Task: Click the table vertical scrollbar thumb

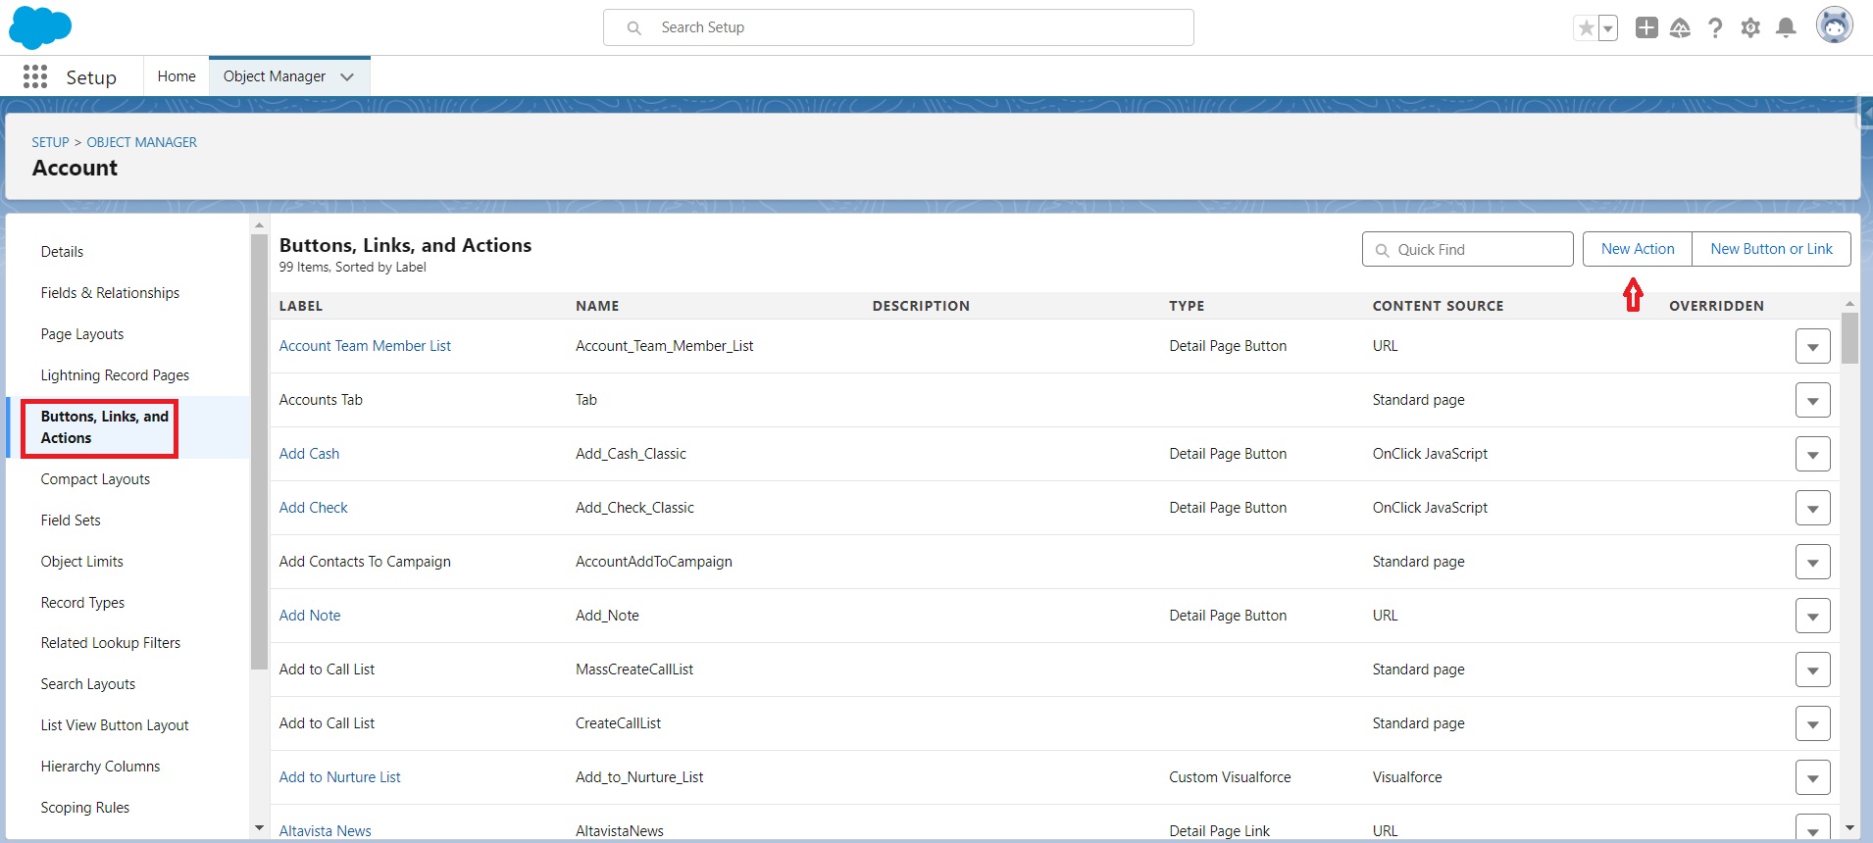Action: [1849, 337]
